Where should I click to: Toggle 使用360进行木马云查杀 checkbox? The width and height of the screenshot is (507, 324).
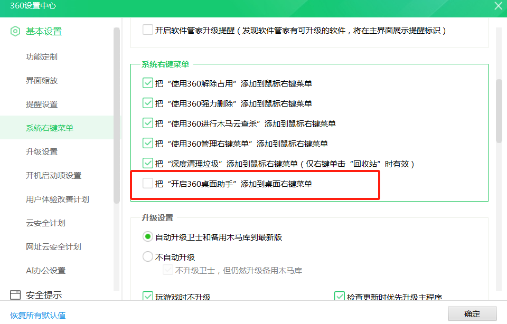[x=148, y=123]
